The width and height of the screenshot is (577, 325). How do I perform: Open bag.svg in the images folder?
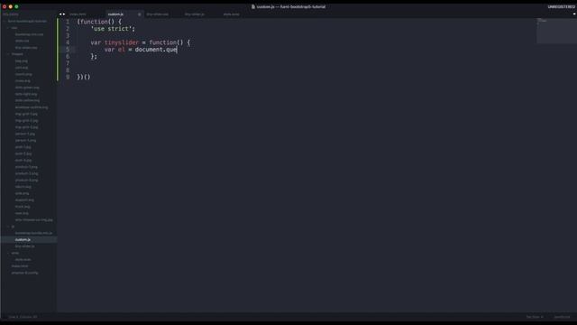point(22,60)
